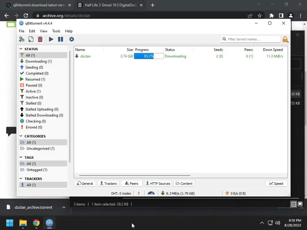Switch to the General tab

pos(85,184)
